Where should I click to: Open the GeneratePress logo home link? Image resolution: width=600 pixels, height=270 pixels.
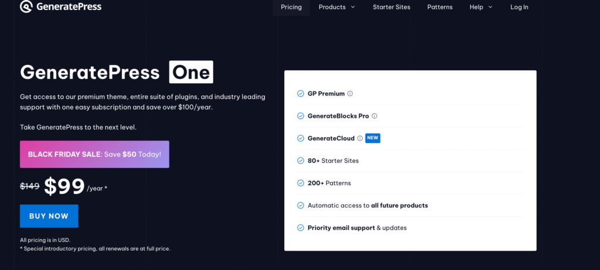60,6
